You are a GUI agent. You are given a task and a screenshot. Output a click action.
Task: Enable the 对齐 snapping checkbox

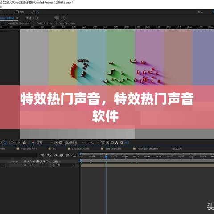17,12
